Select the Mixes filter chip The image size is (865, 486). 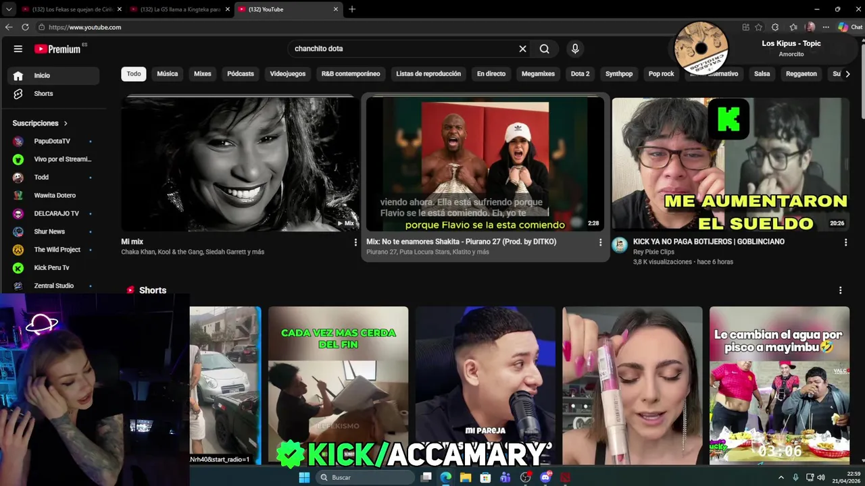(203, 74)
